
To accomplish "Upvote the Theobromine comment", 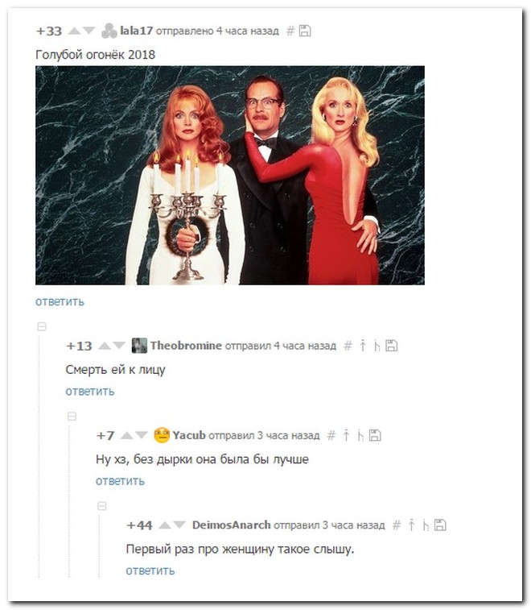I will 104,346.
